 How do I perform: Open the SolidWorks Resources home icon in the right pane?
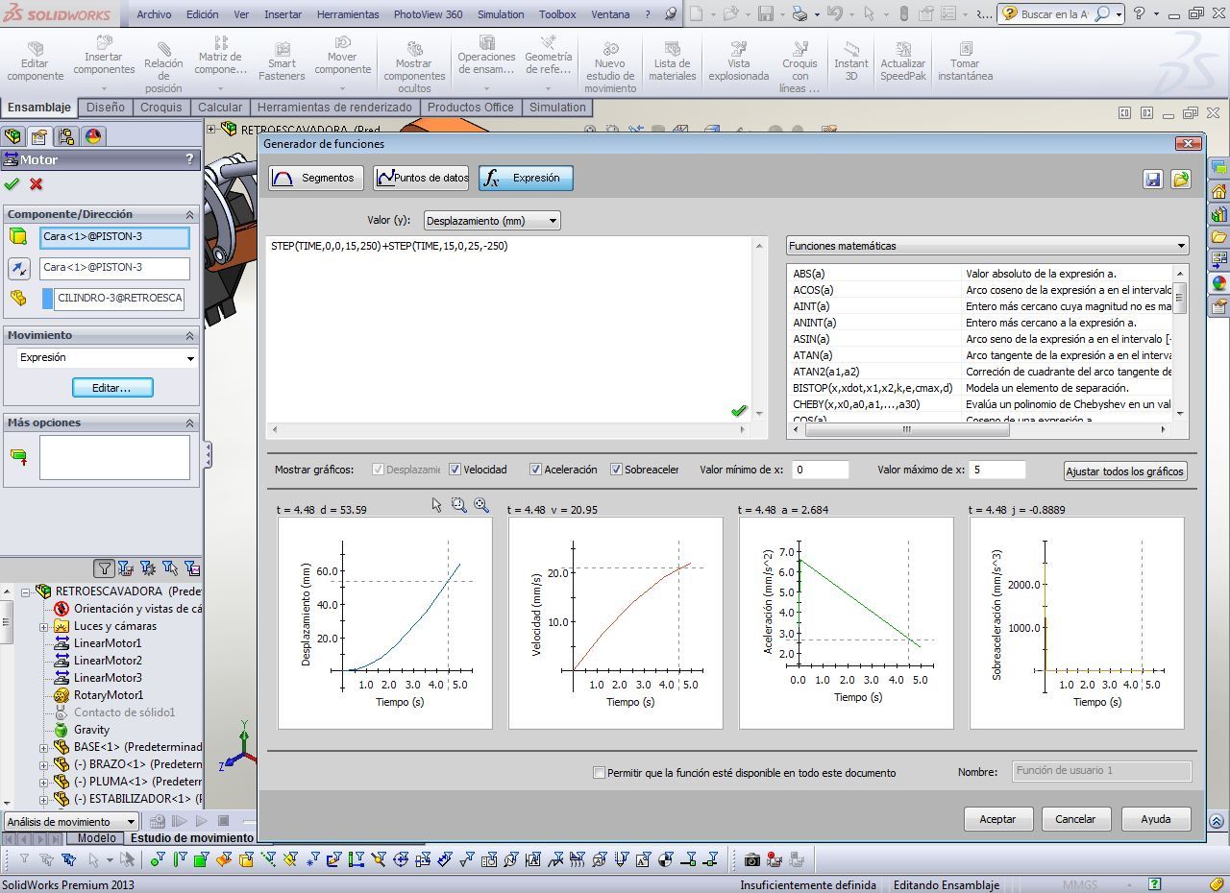click(1219, 190)
